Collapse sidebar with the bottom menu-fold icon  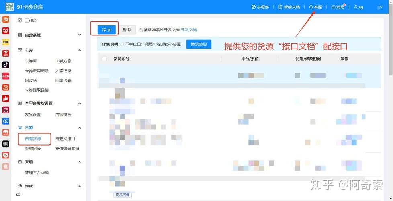(x=18, y=194)
